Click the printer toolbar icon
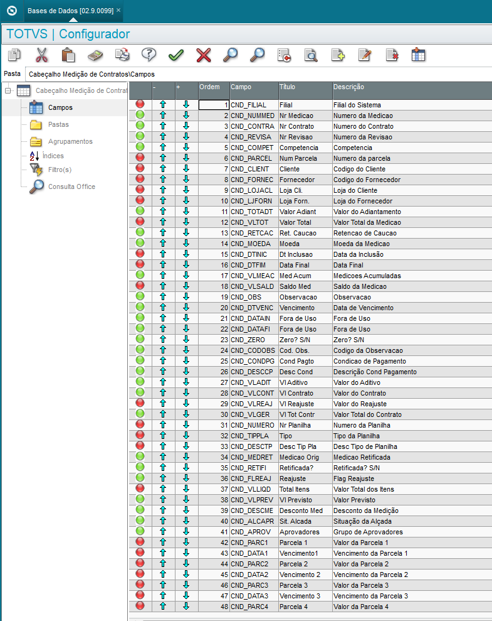492x621 pixels. point(122,55)
